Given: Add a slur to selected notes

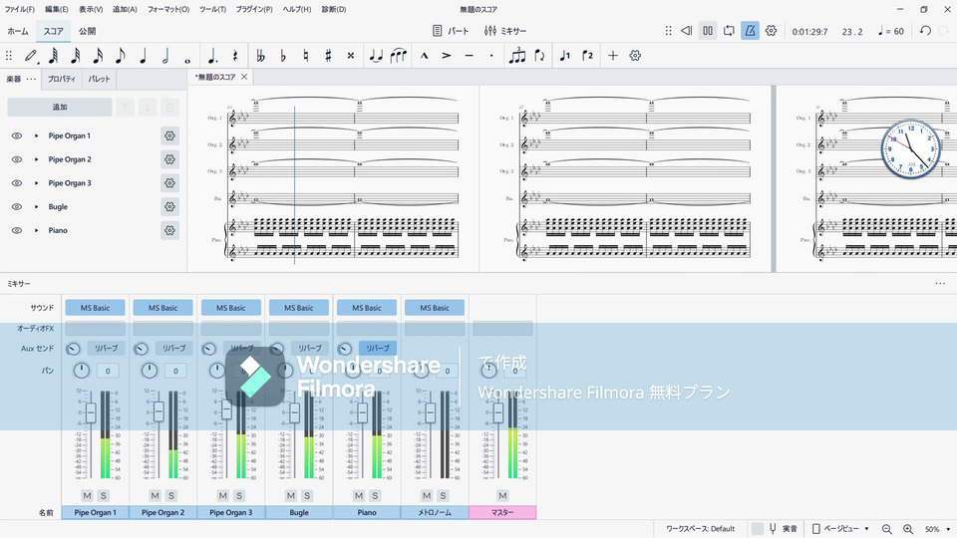Looking at the screenshot, I should [x=399, y=56].
